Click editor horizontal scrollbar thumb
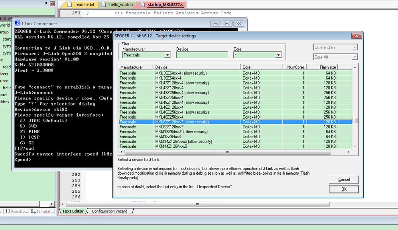This screenshot has height=230, width=398. click(198, 204)
